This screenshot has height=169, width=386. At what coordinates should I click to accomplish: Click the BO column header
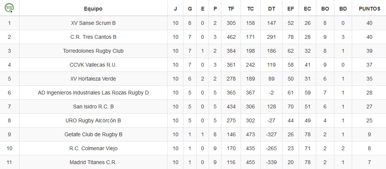point(325,9)
